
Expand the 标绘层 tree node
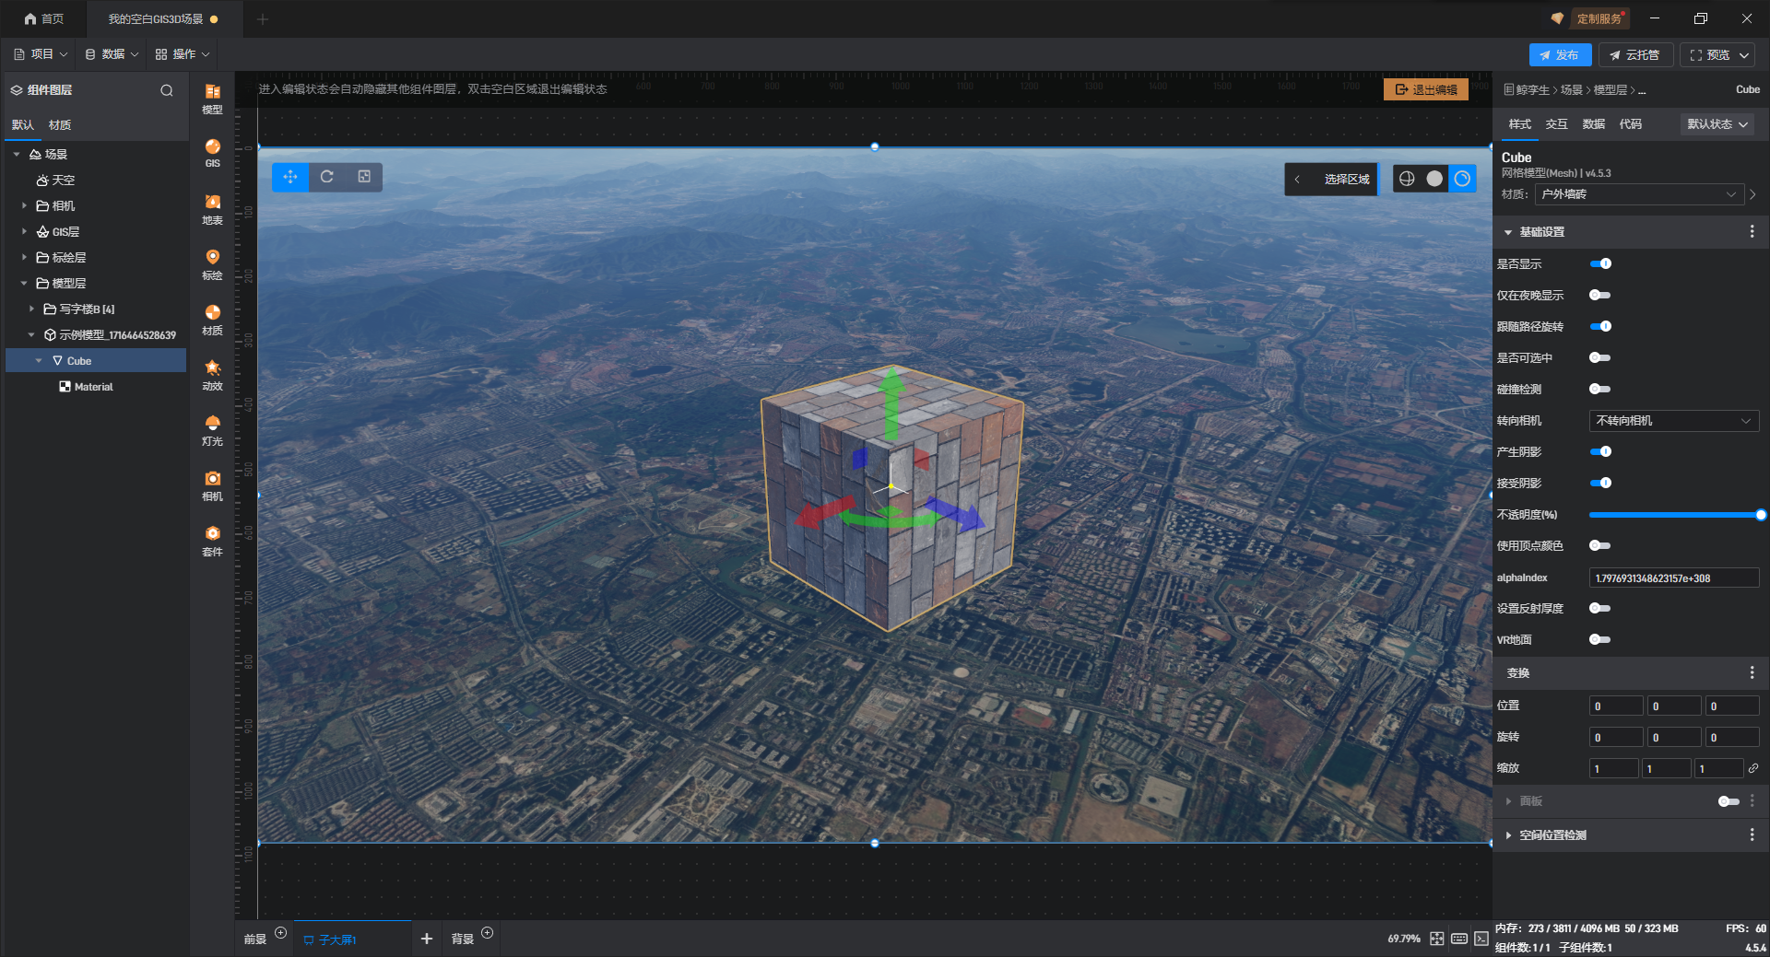[x=24, y=257]
